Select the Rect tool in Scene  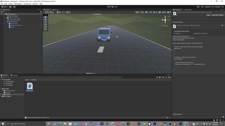pos(45,27)
